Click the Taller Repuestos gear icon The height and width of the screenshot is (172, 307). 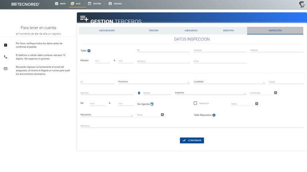[214, 115]
